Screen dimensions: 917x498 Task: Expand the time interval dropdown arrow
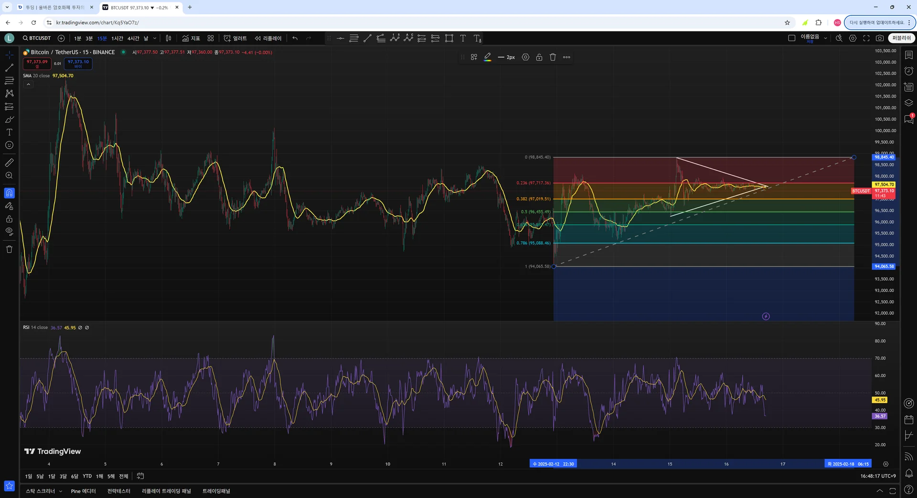pos(155,38)
